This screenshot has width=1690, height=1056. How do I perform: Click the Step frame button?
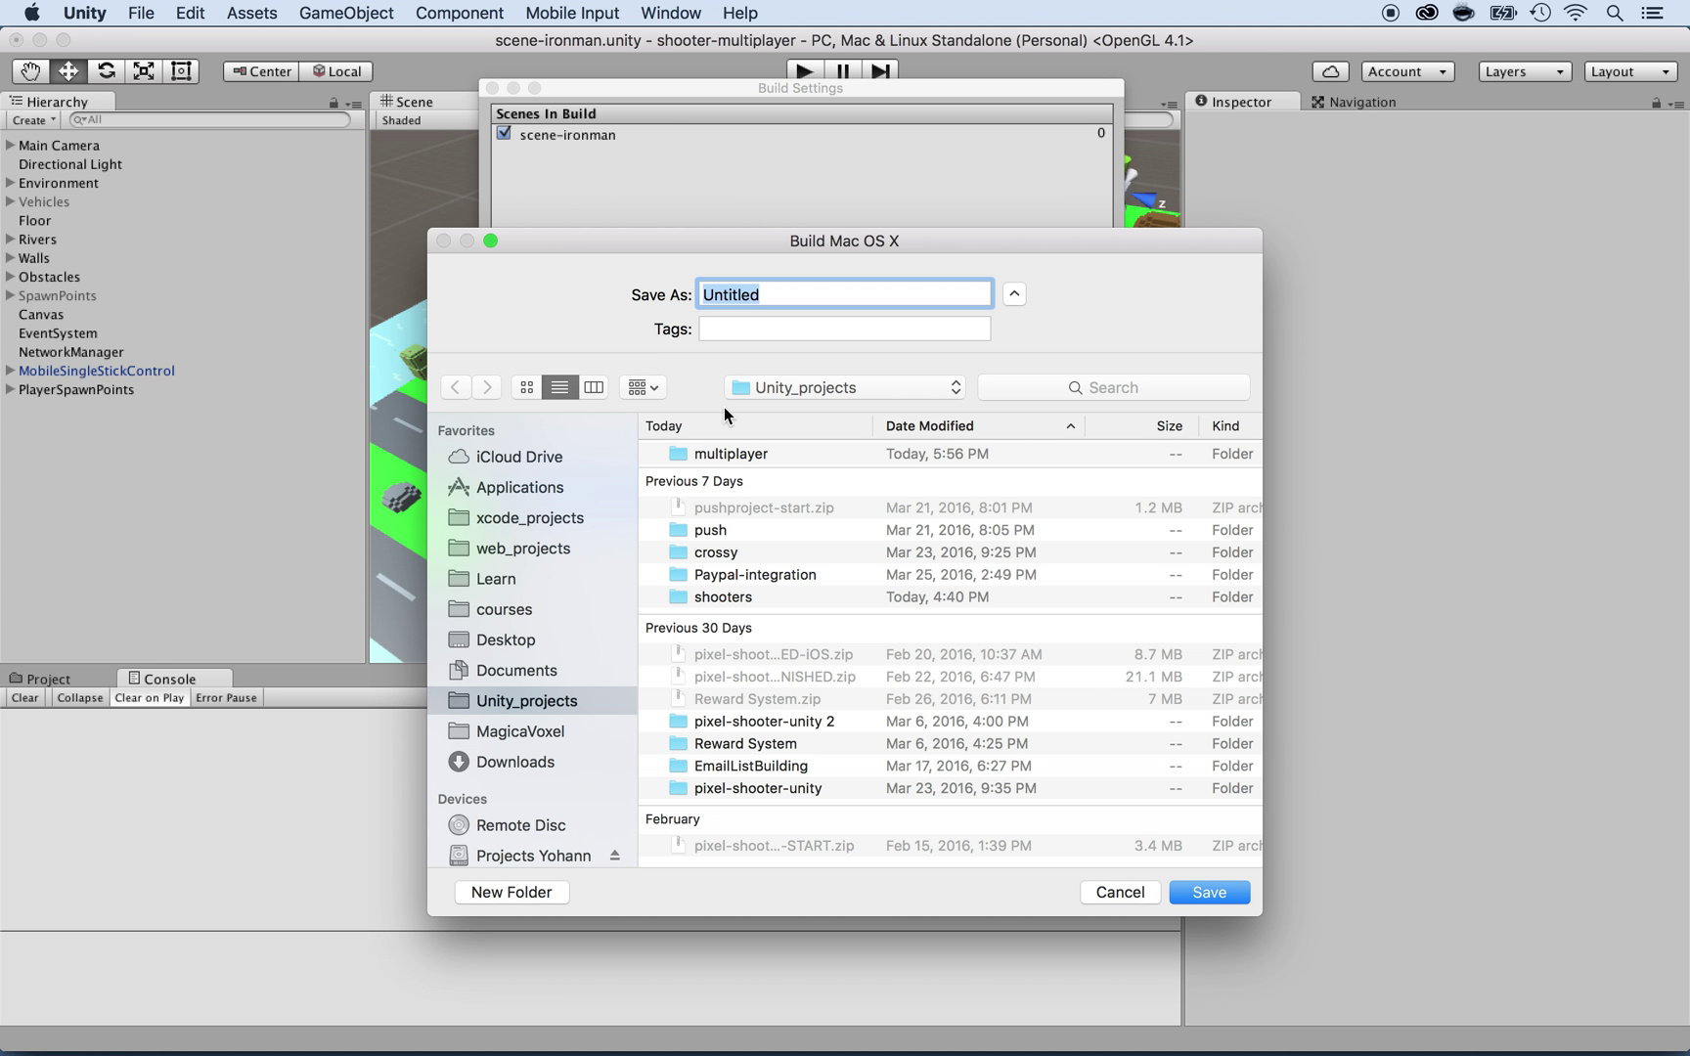880,71
